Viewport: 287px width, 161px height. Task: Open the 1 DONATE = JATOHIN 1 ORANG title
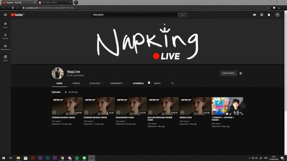[x=222, y=119]
